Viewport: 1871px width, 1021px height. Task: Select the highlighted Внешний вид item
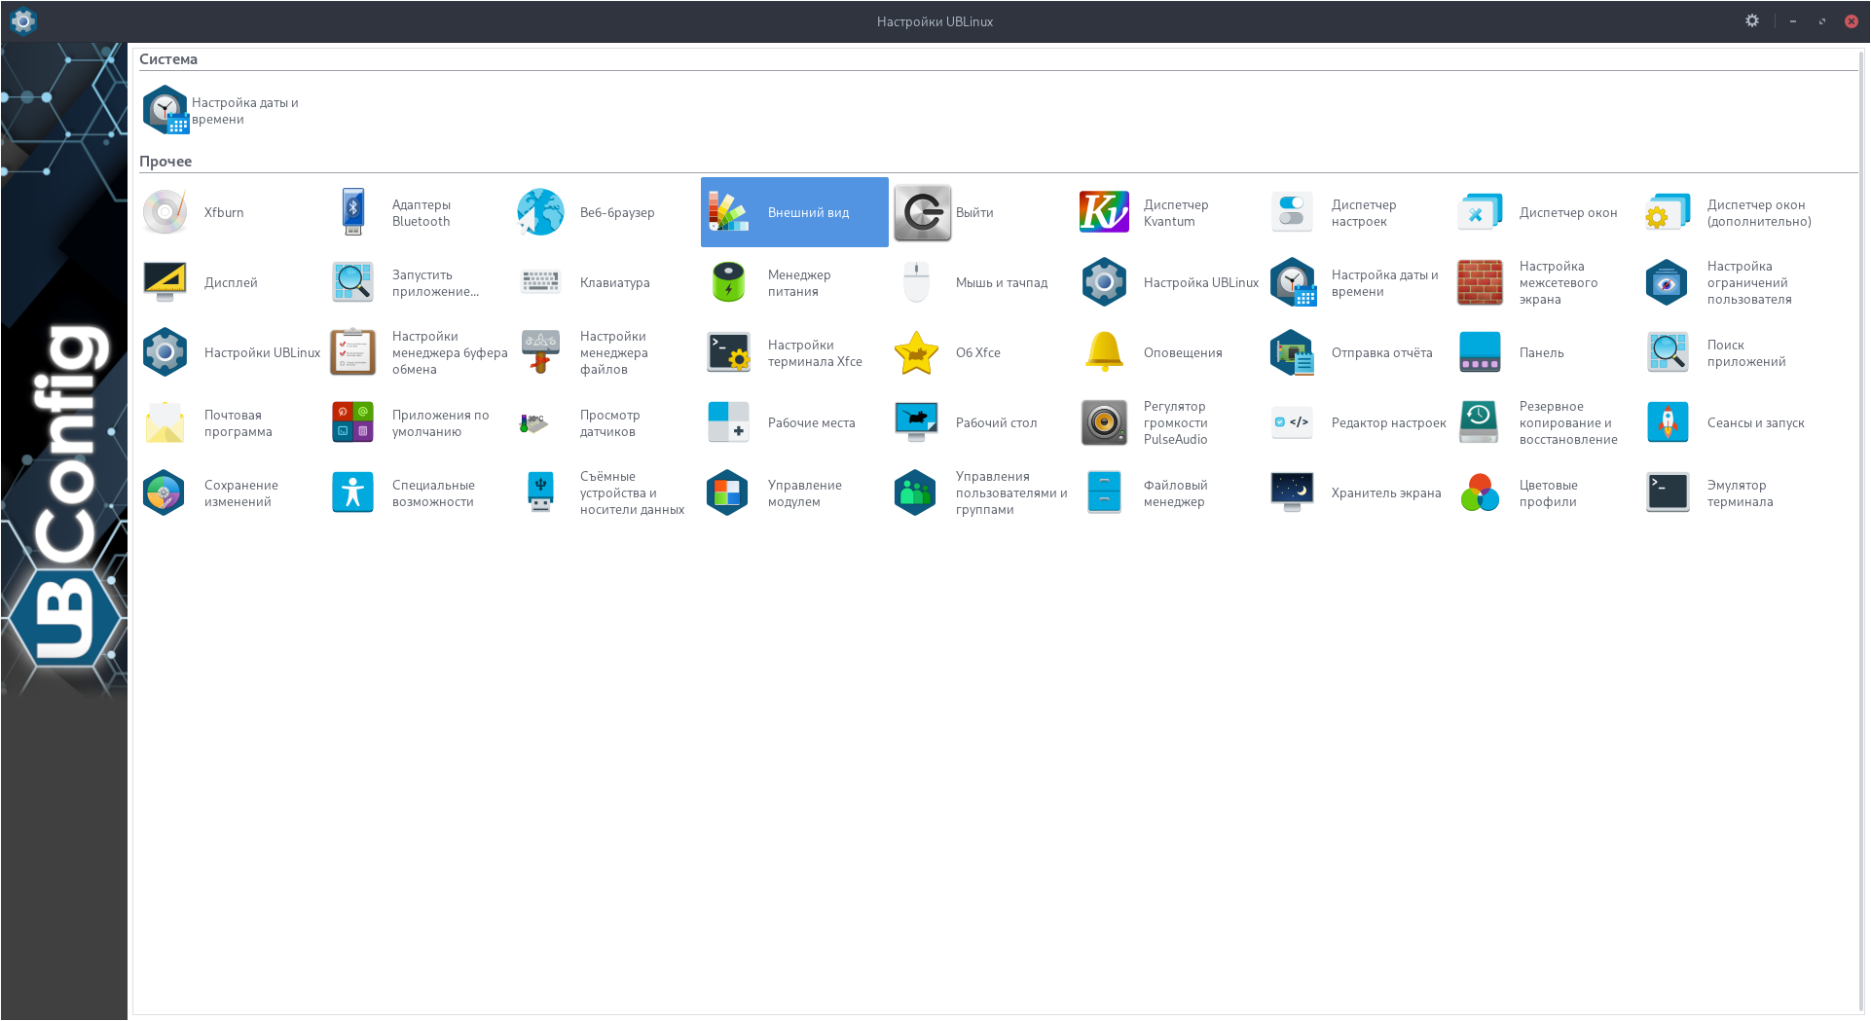tap(794, 212)
